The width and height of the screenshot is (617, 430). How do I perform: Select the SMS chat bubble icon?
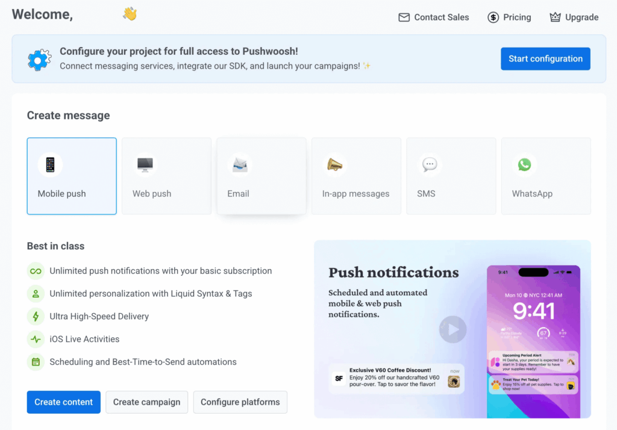pos(429,163)
